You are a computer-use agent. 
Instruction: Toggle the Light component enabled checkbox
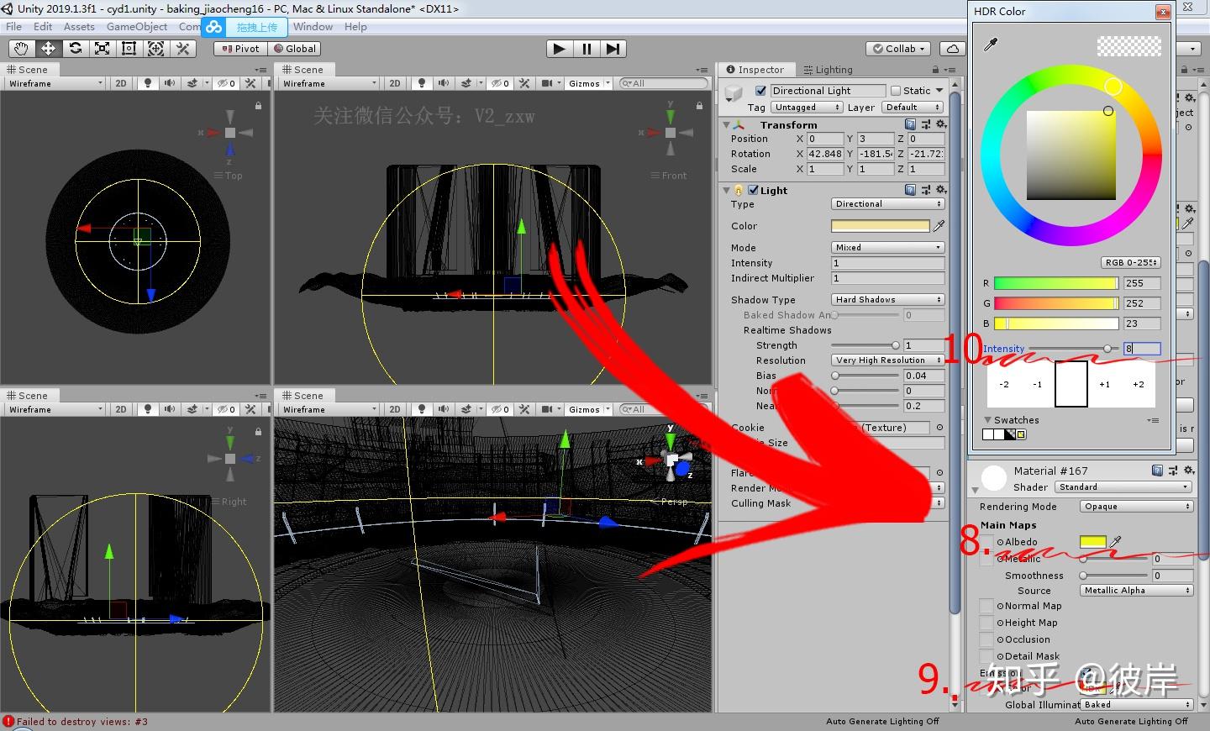pyautogui.click(x=754, y=190)
